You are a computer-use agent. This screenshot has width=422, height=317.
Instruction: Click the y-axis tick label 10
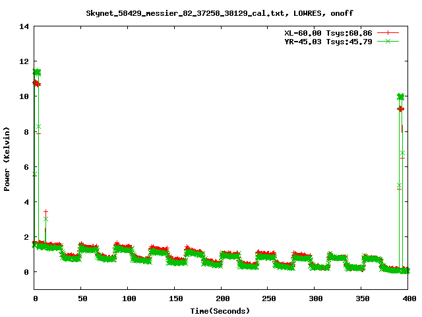(x=24, y=96)
